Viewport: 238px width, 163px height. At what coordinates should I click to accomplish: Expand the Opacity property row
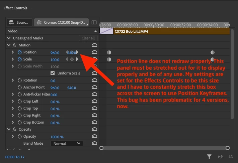point(13,136)
